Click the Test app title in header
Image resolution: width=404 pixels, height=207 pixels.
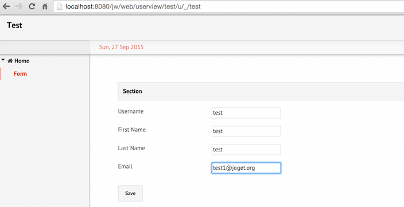pyautogui.click(x=15, y=25)
